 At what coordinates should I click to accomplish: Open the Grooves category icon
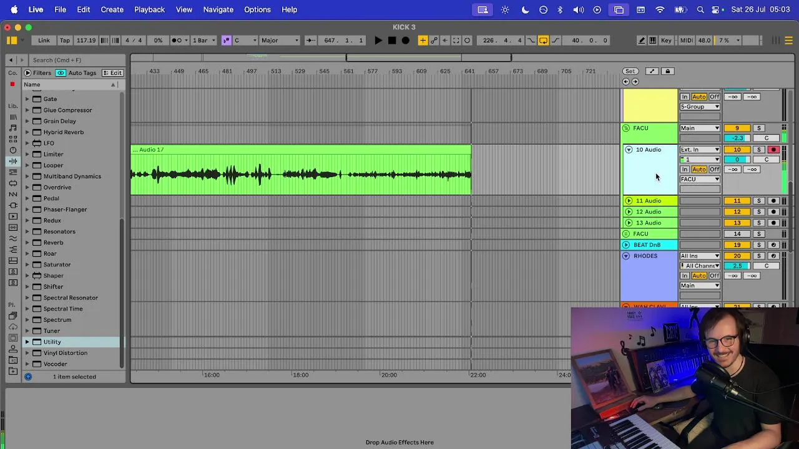[13, 238]
